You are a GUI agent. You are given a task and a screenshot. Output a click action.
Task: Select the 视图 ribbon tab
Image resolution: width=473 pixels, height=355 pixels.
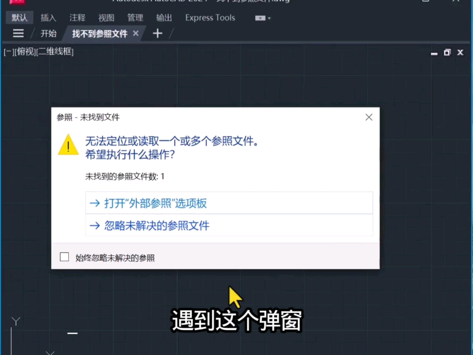106,18
